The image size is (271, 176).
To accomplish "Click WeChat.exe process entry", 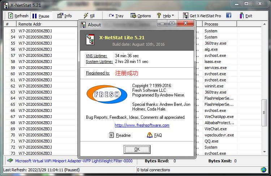I will [215, 129].
